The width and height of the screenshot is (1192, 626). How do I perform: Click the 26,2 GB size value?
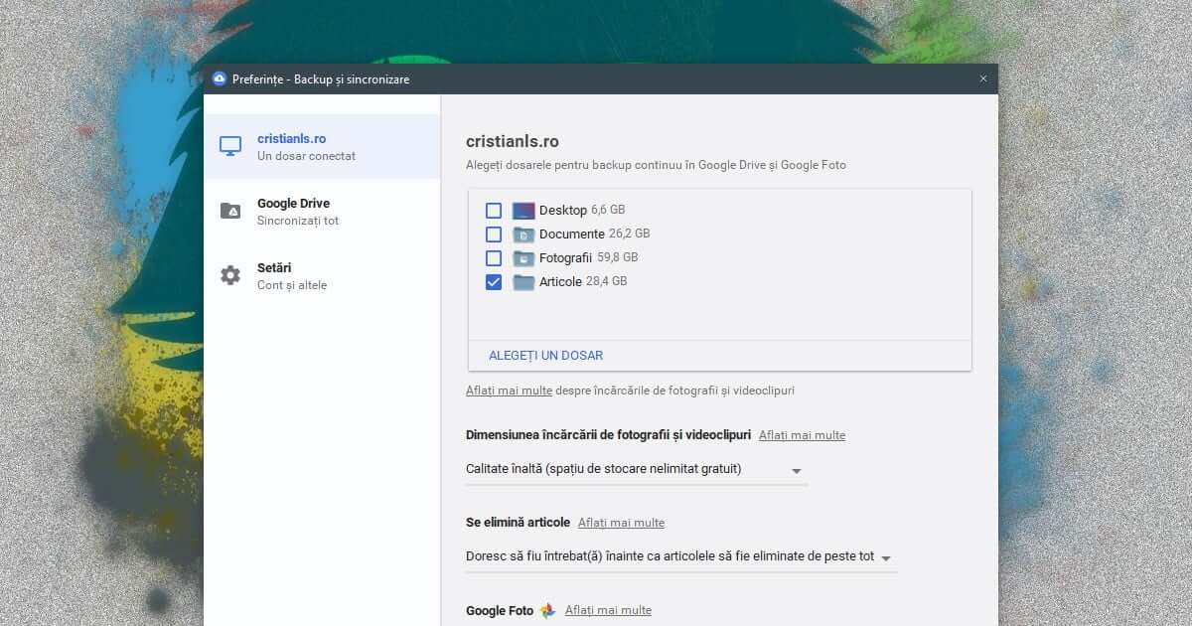pos(629,234)
